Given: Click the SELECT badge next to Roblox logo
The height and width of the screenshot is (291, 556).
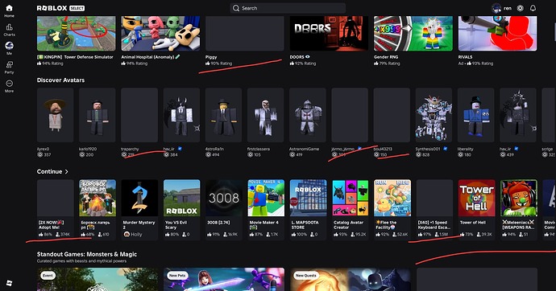Looking at the screenshot, I should 77,8.
